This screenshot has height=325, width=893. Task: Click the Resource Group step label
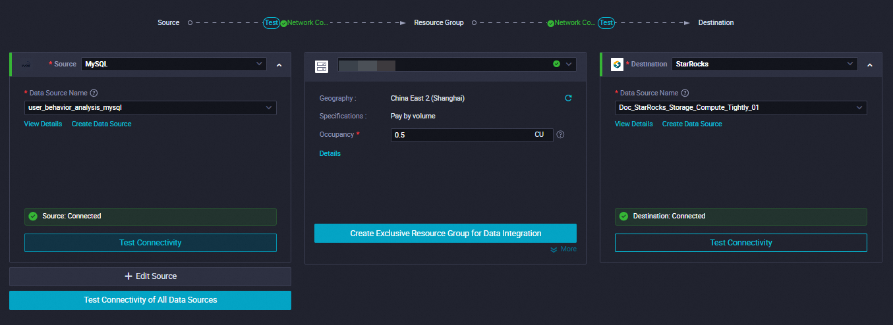439,22
